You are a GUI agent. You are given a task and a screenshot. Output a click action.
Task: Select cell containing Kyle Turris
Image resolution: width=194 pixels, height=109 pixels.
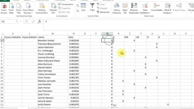[x=52, y=94]
